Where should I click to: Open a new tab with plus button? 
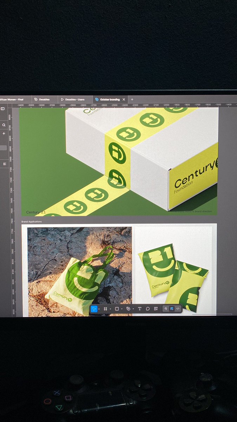tap(132, 100)
